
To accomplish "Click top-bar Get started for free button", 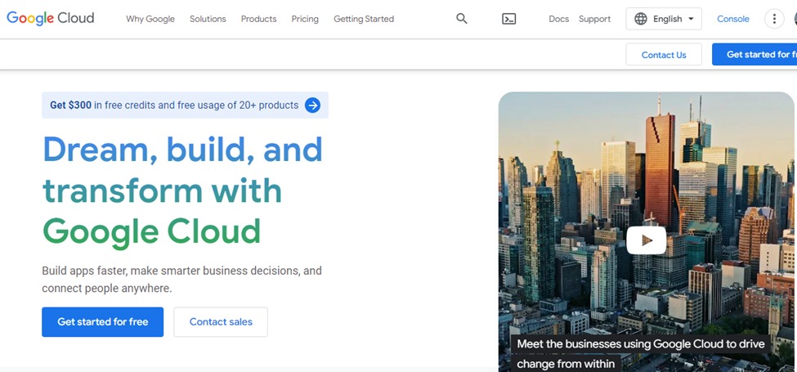I will (x=754, y=55).
